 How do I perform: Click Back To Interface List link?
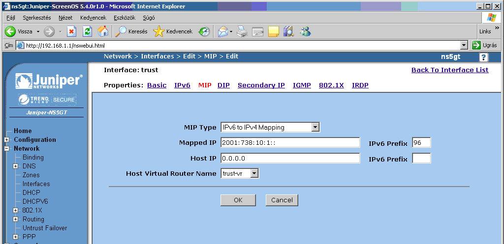[449, 70]
